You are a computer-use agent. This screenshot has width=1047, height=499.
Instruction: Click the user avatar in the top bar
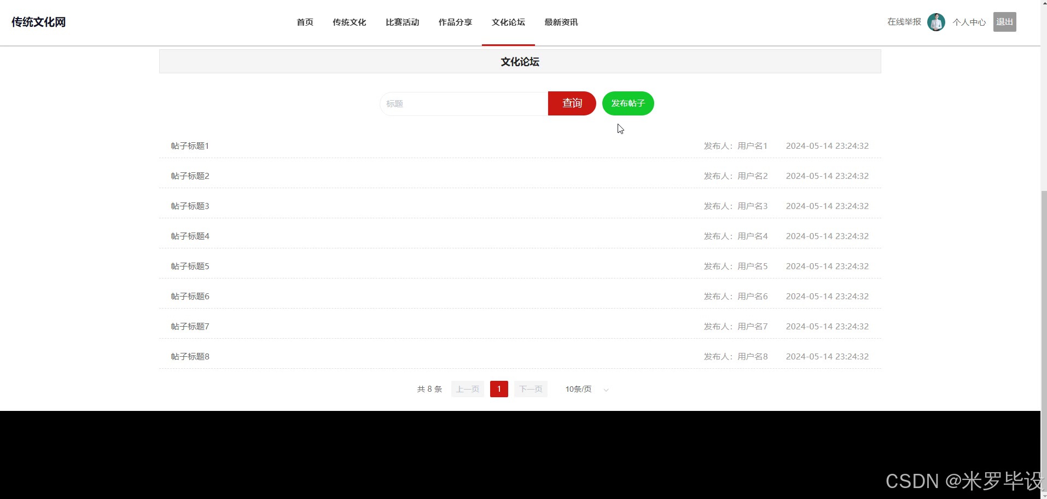click(x=935, y=22)
